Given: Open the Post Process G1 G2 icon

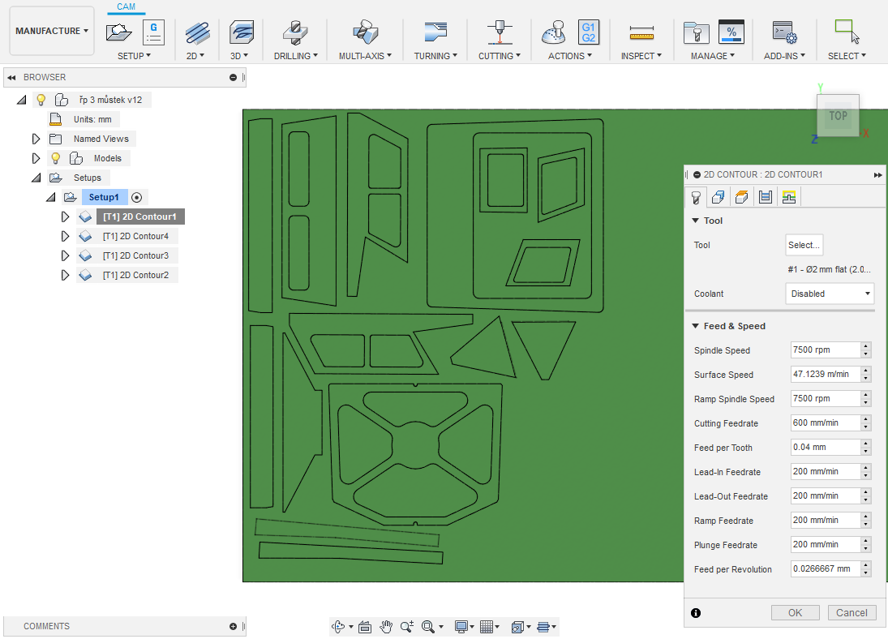Looking at the screenshot, I should [589, 32].
